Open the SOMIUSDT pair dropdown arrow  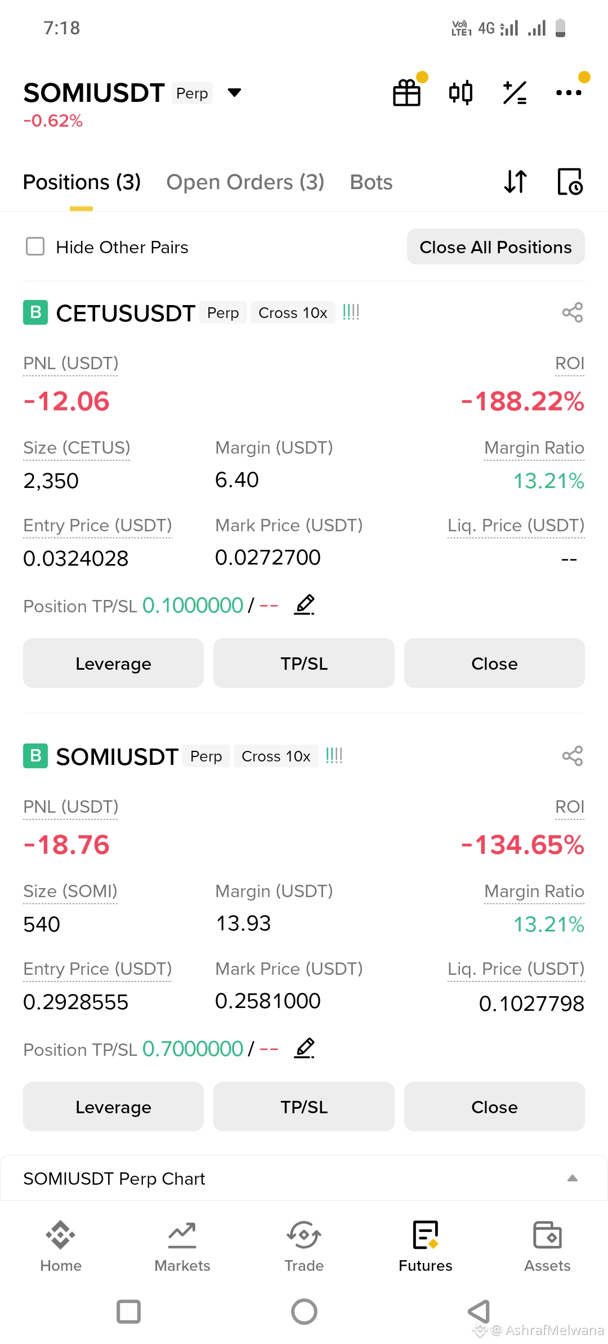[234, 93]
